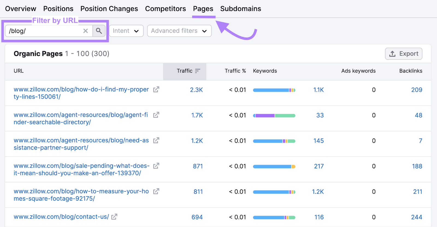The image size is (437, 227).
Task: Click keywords count 1.1K
Action: [x=318, y=90]
